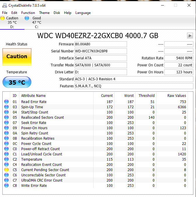The height and width of the screenshot is (197, 196).
Task: Open the Function menu
Action: pyautogui.click(x=28, y=13)
